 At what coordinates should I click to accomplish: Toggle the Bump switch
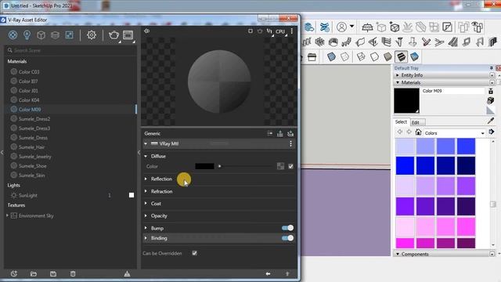287,228
